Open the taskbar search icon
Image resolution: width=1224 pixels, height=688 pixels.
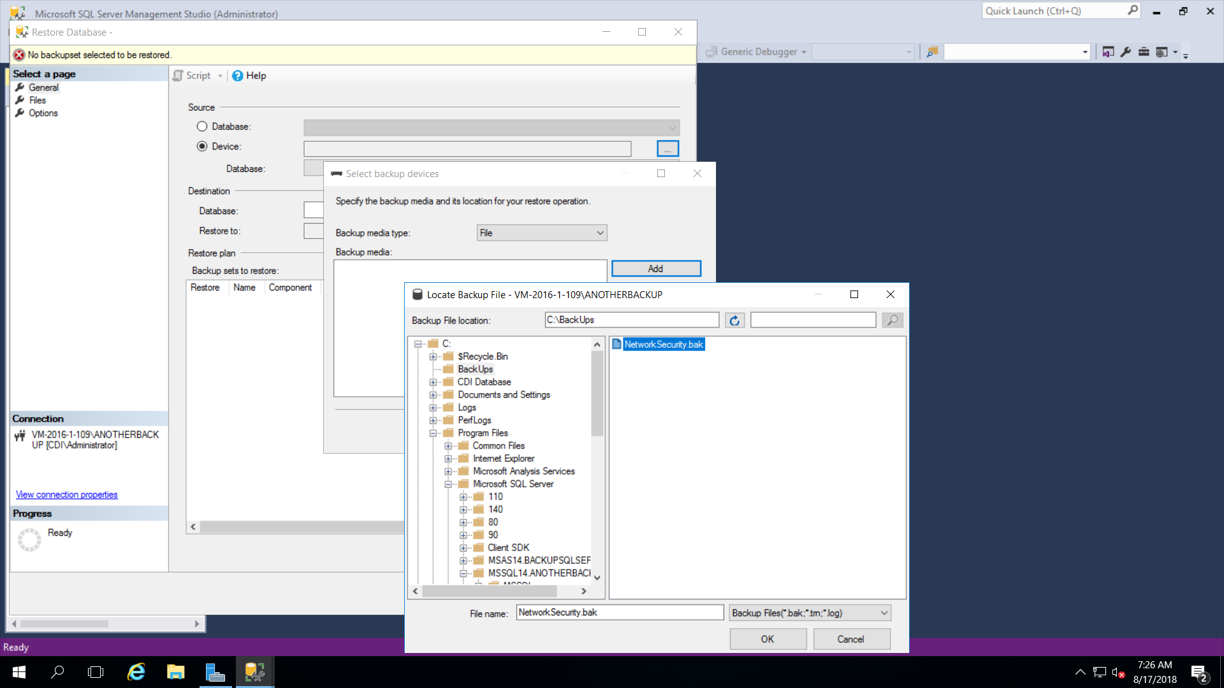57,672
